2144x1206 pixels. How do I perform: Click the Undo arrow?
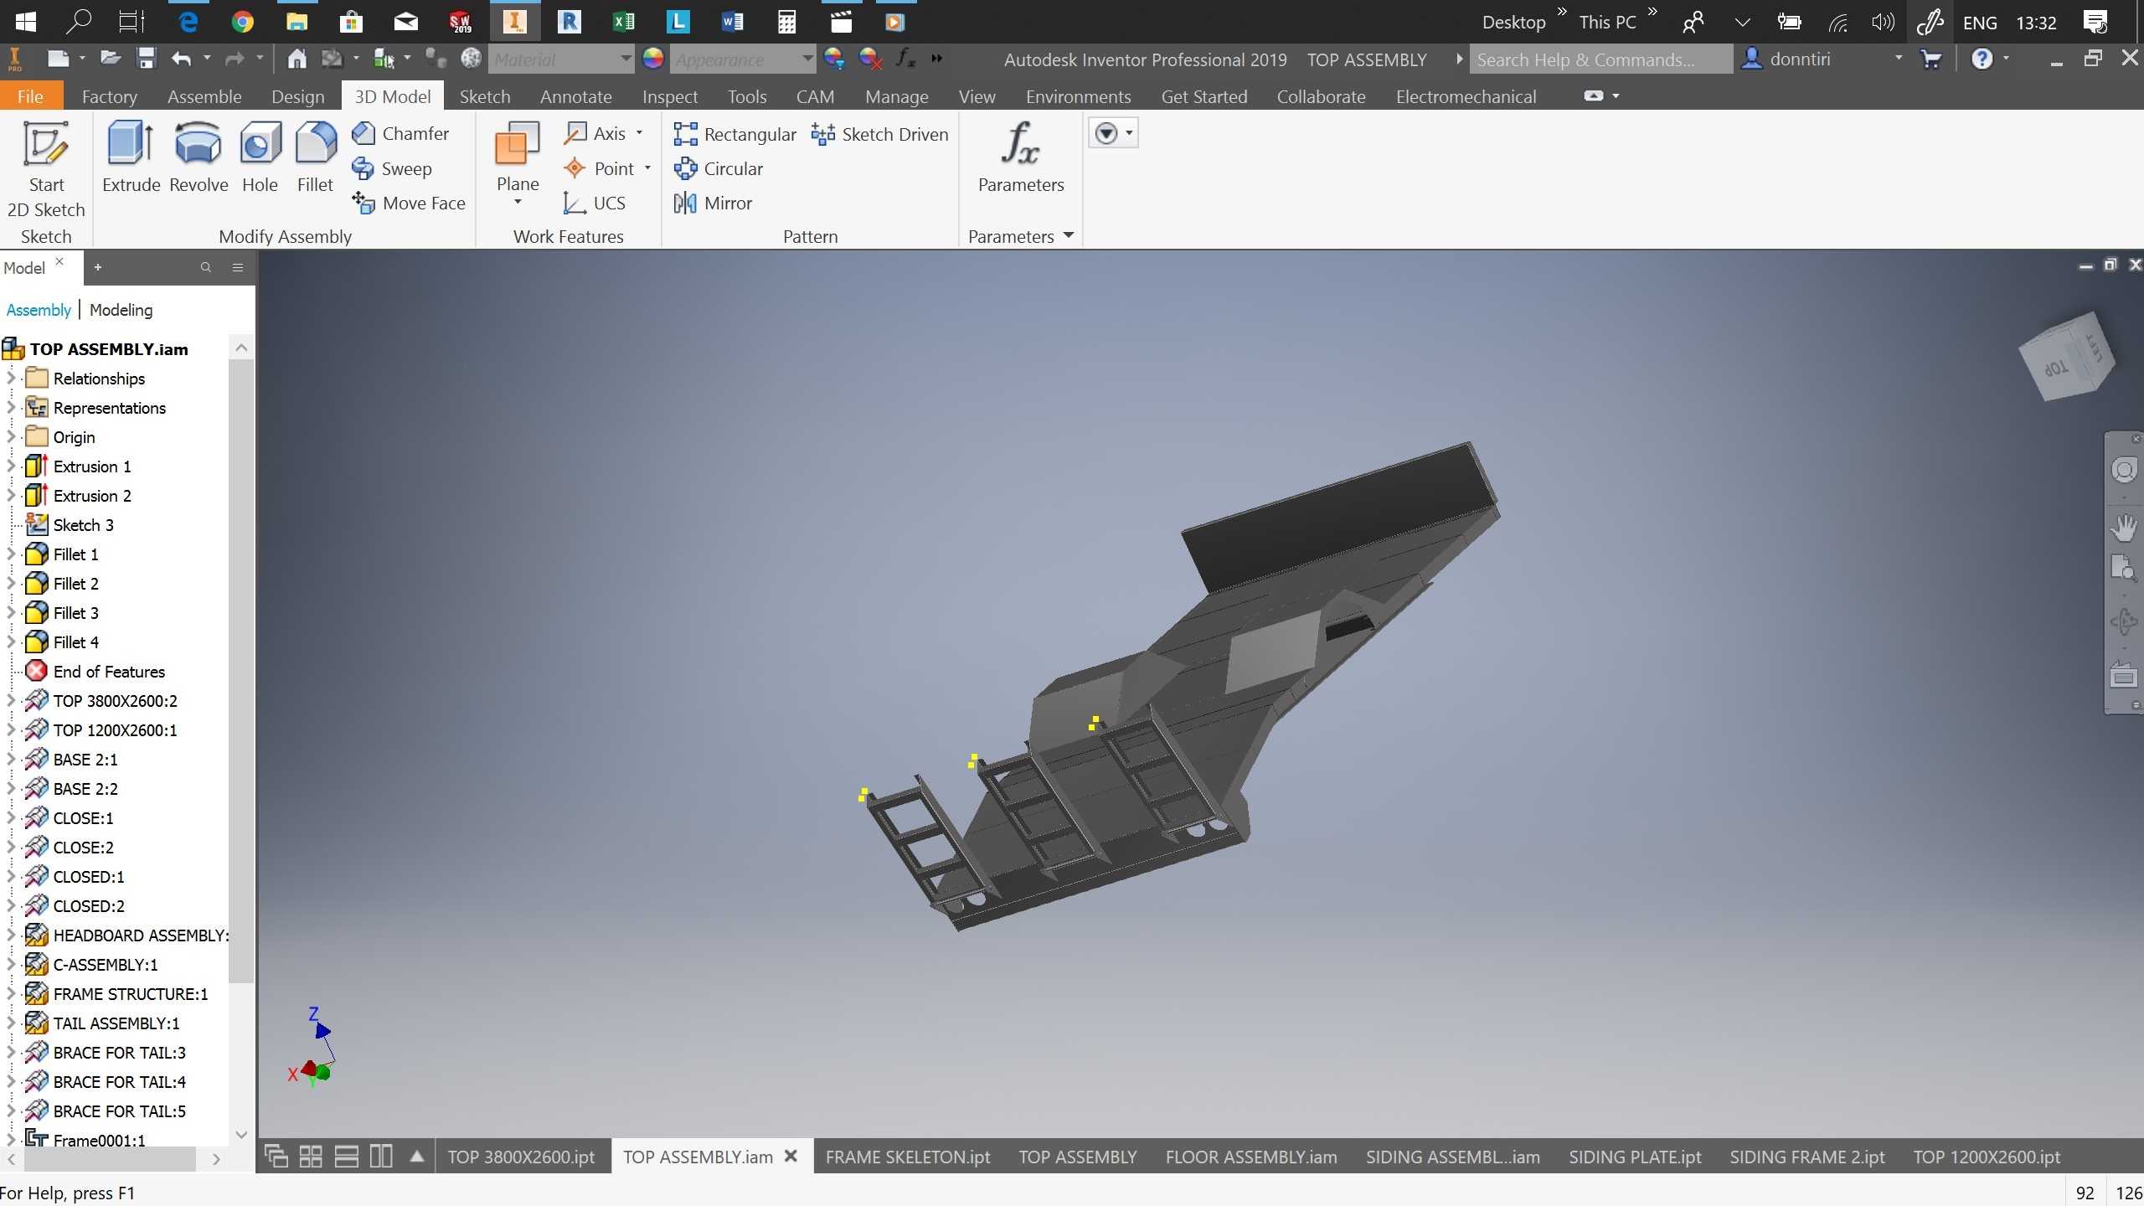coord(181,59)
